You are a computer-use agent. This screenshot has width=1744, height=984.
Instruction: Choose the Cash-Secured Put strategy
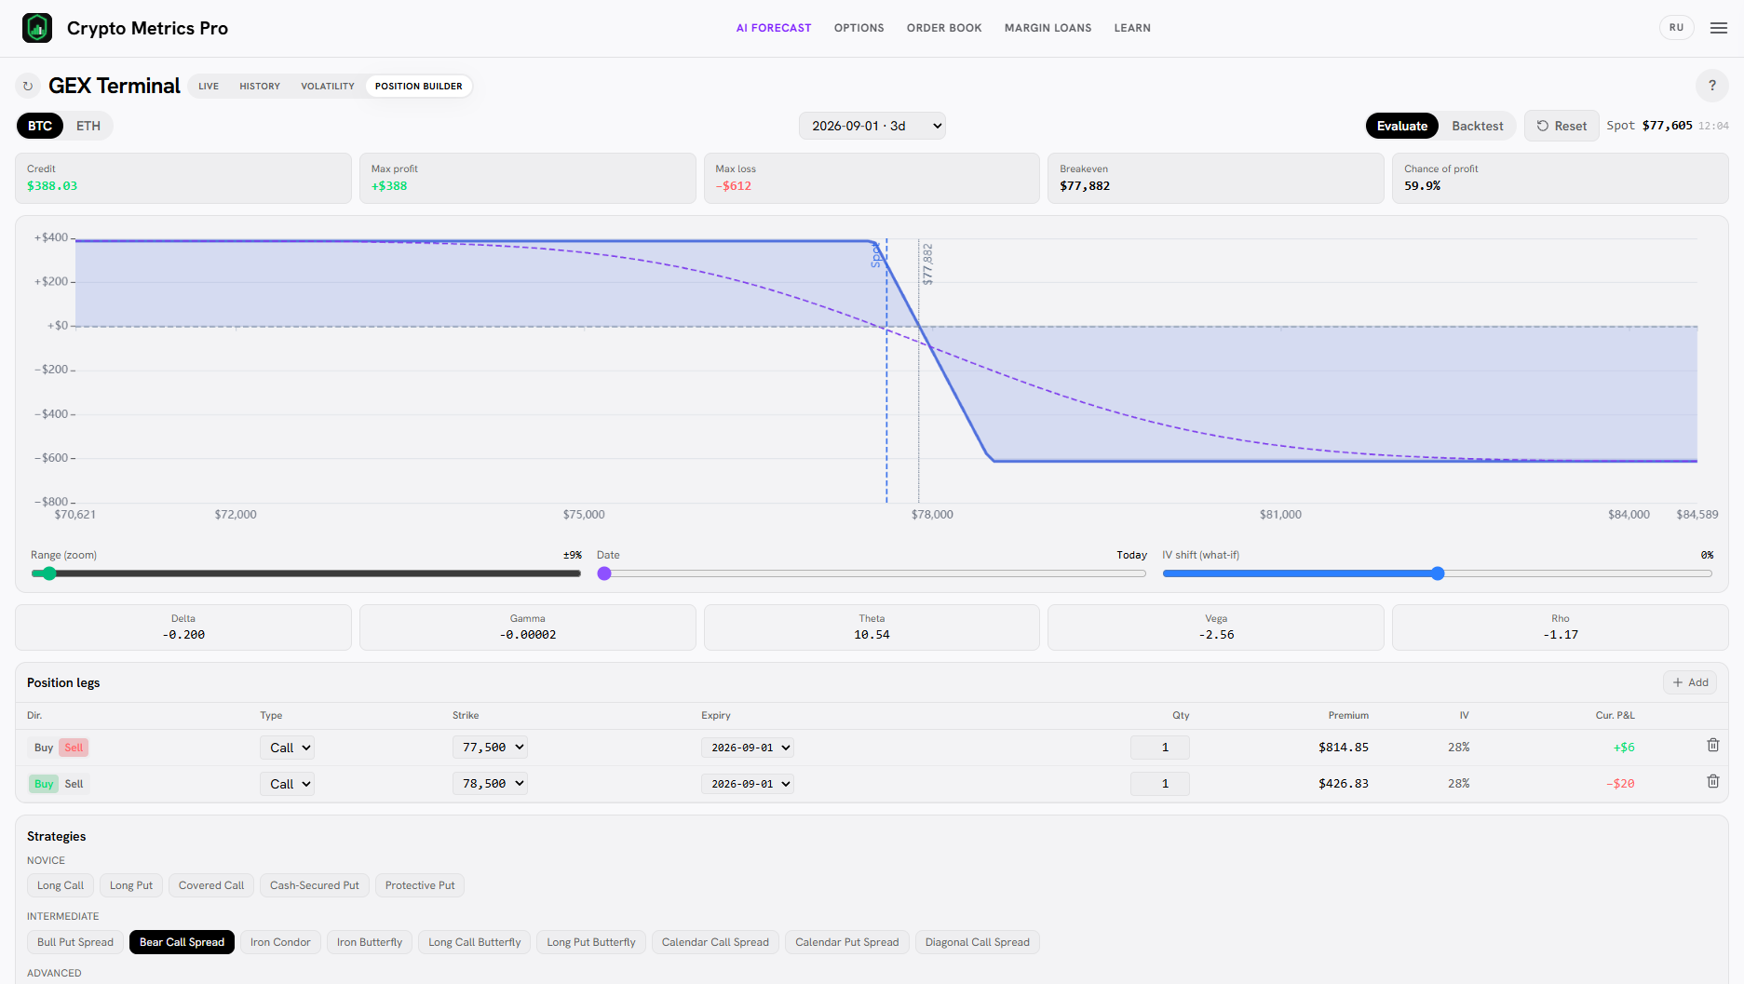[x=315, y=885]
